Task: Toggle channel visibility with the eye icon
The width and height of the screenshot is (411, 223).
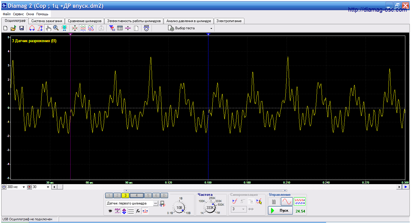Action: (x=110, y=211)
